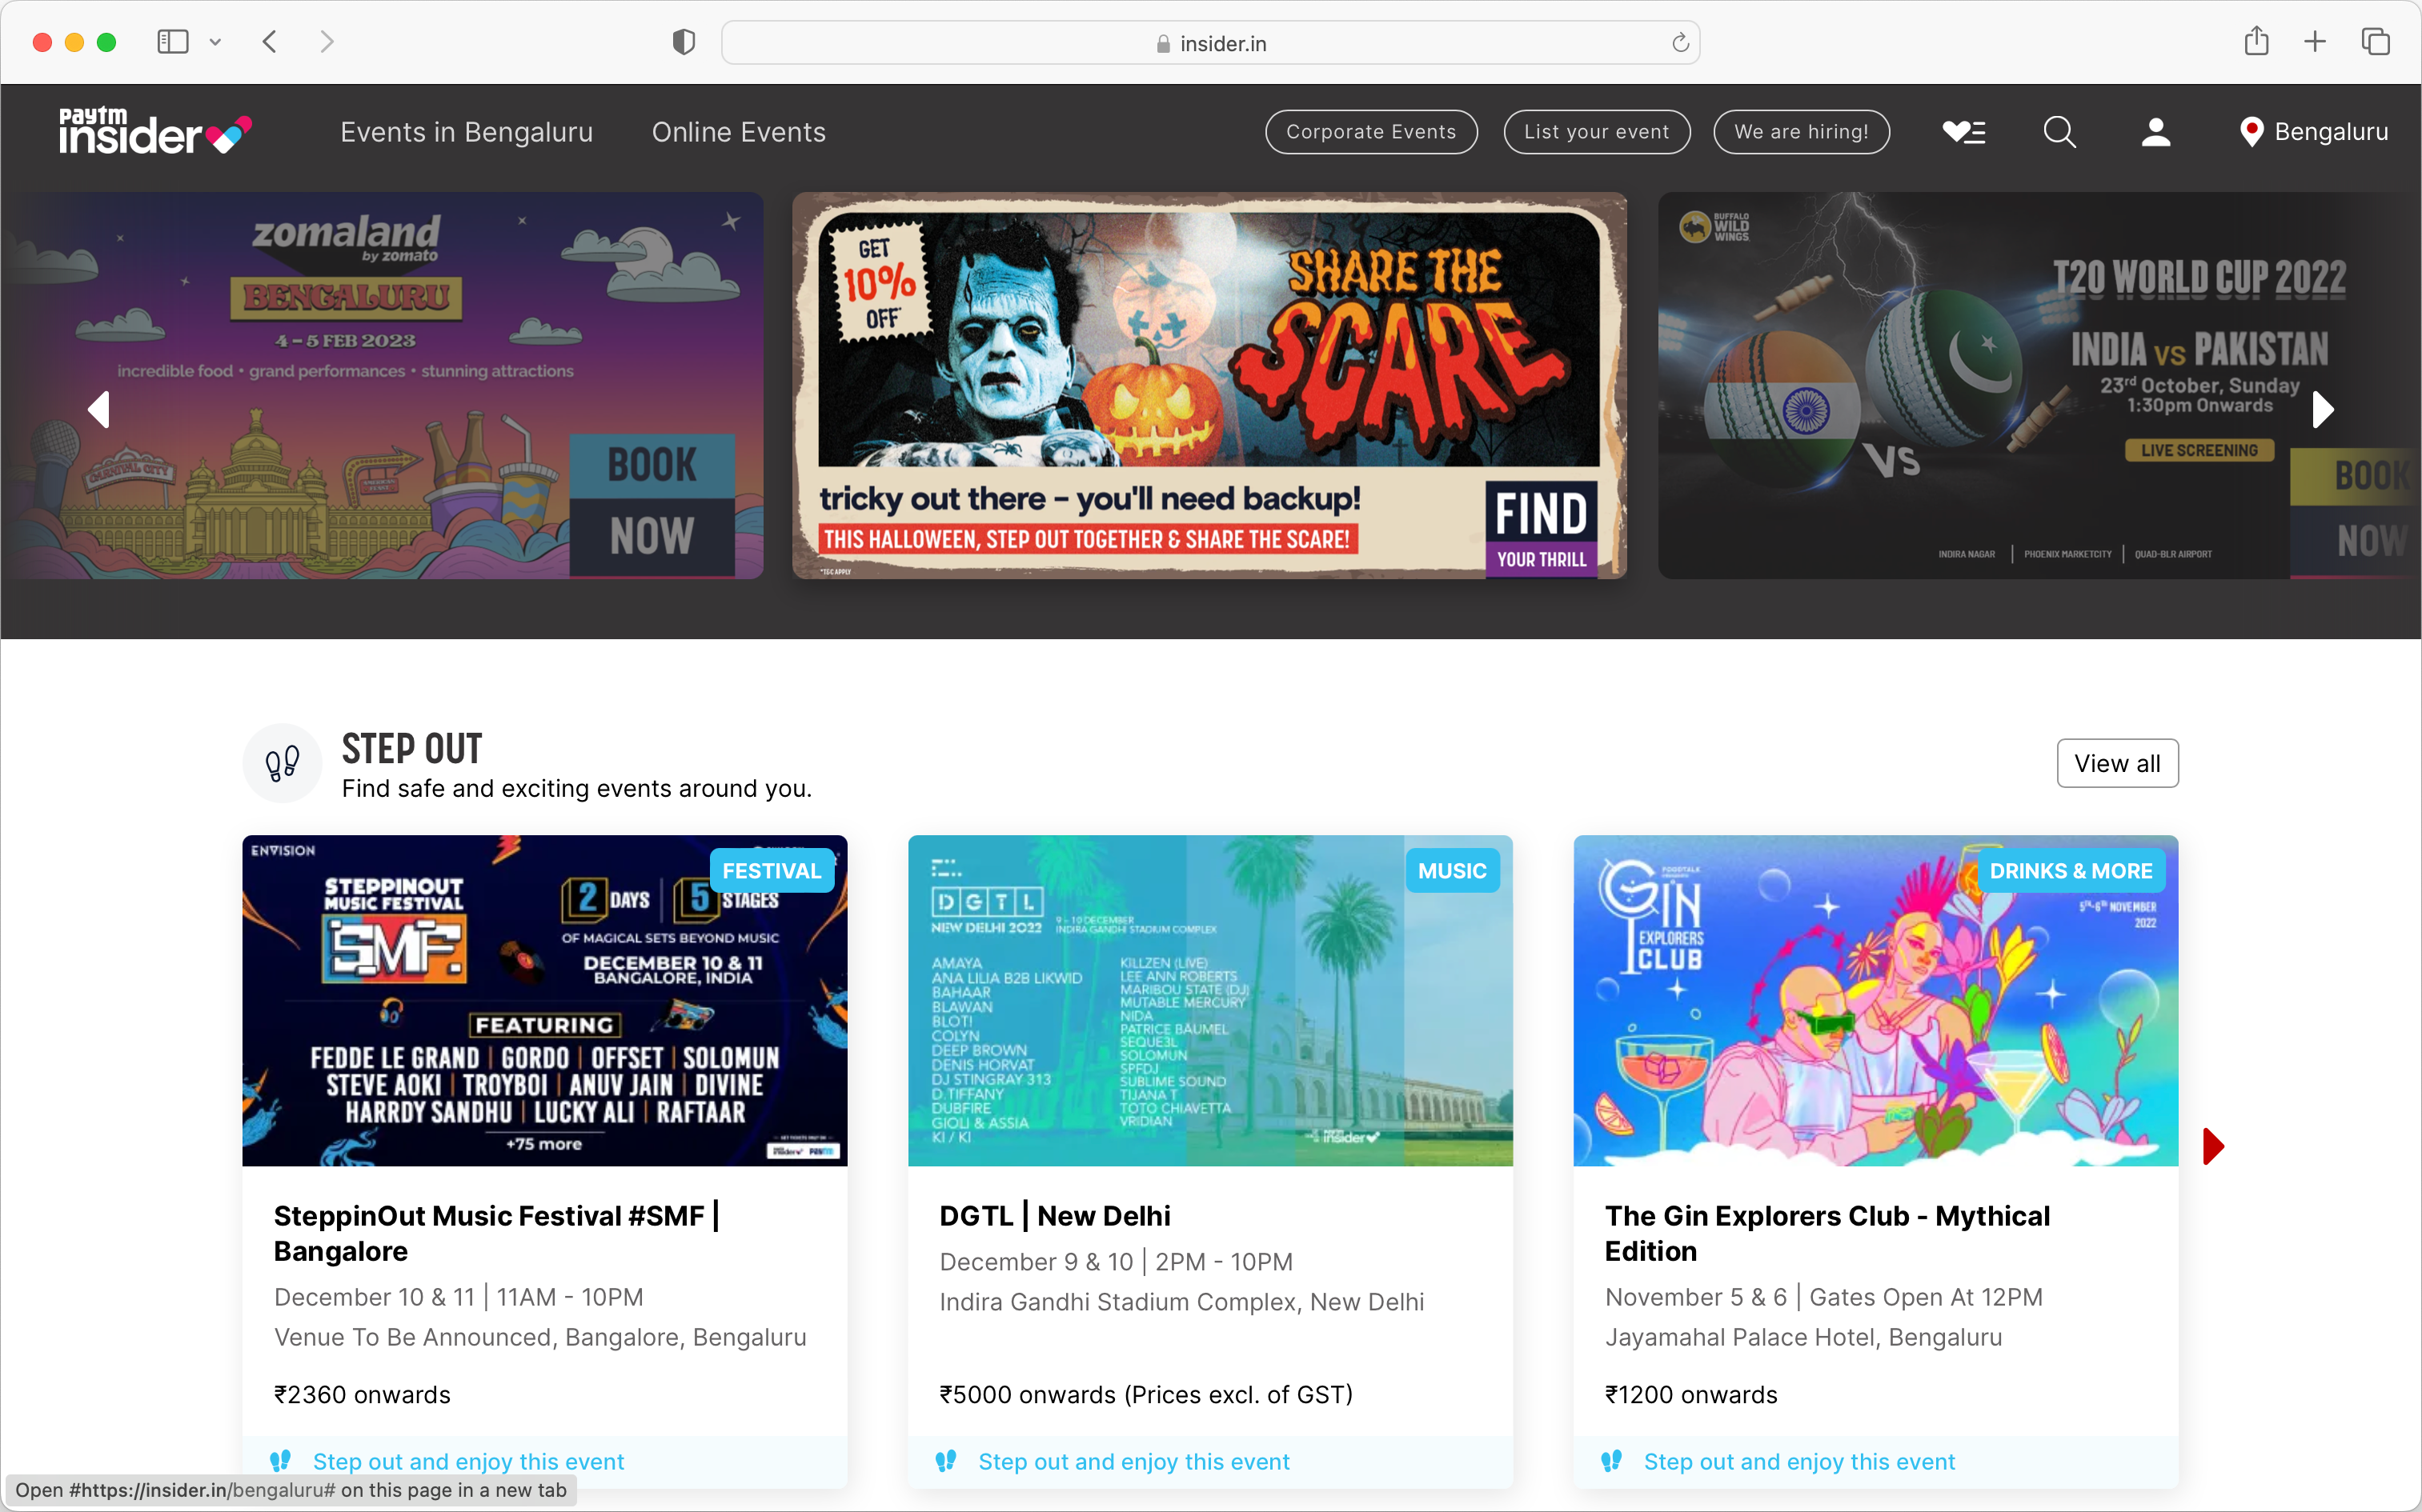Click the share icon in Safari toolbar

(x=2257, y=41)
